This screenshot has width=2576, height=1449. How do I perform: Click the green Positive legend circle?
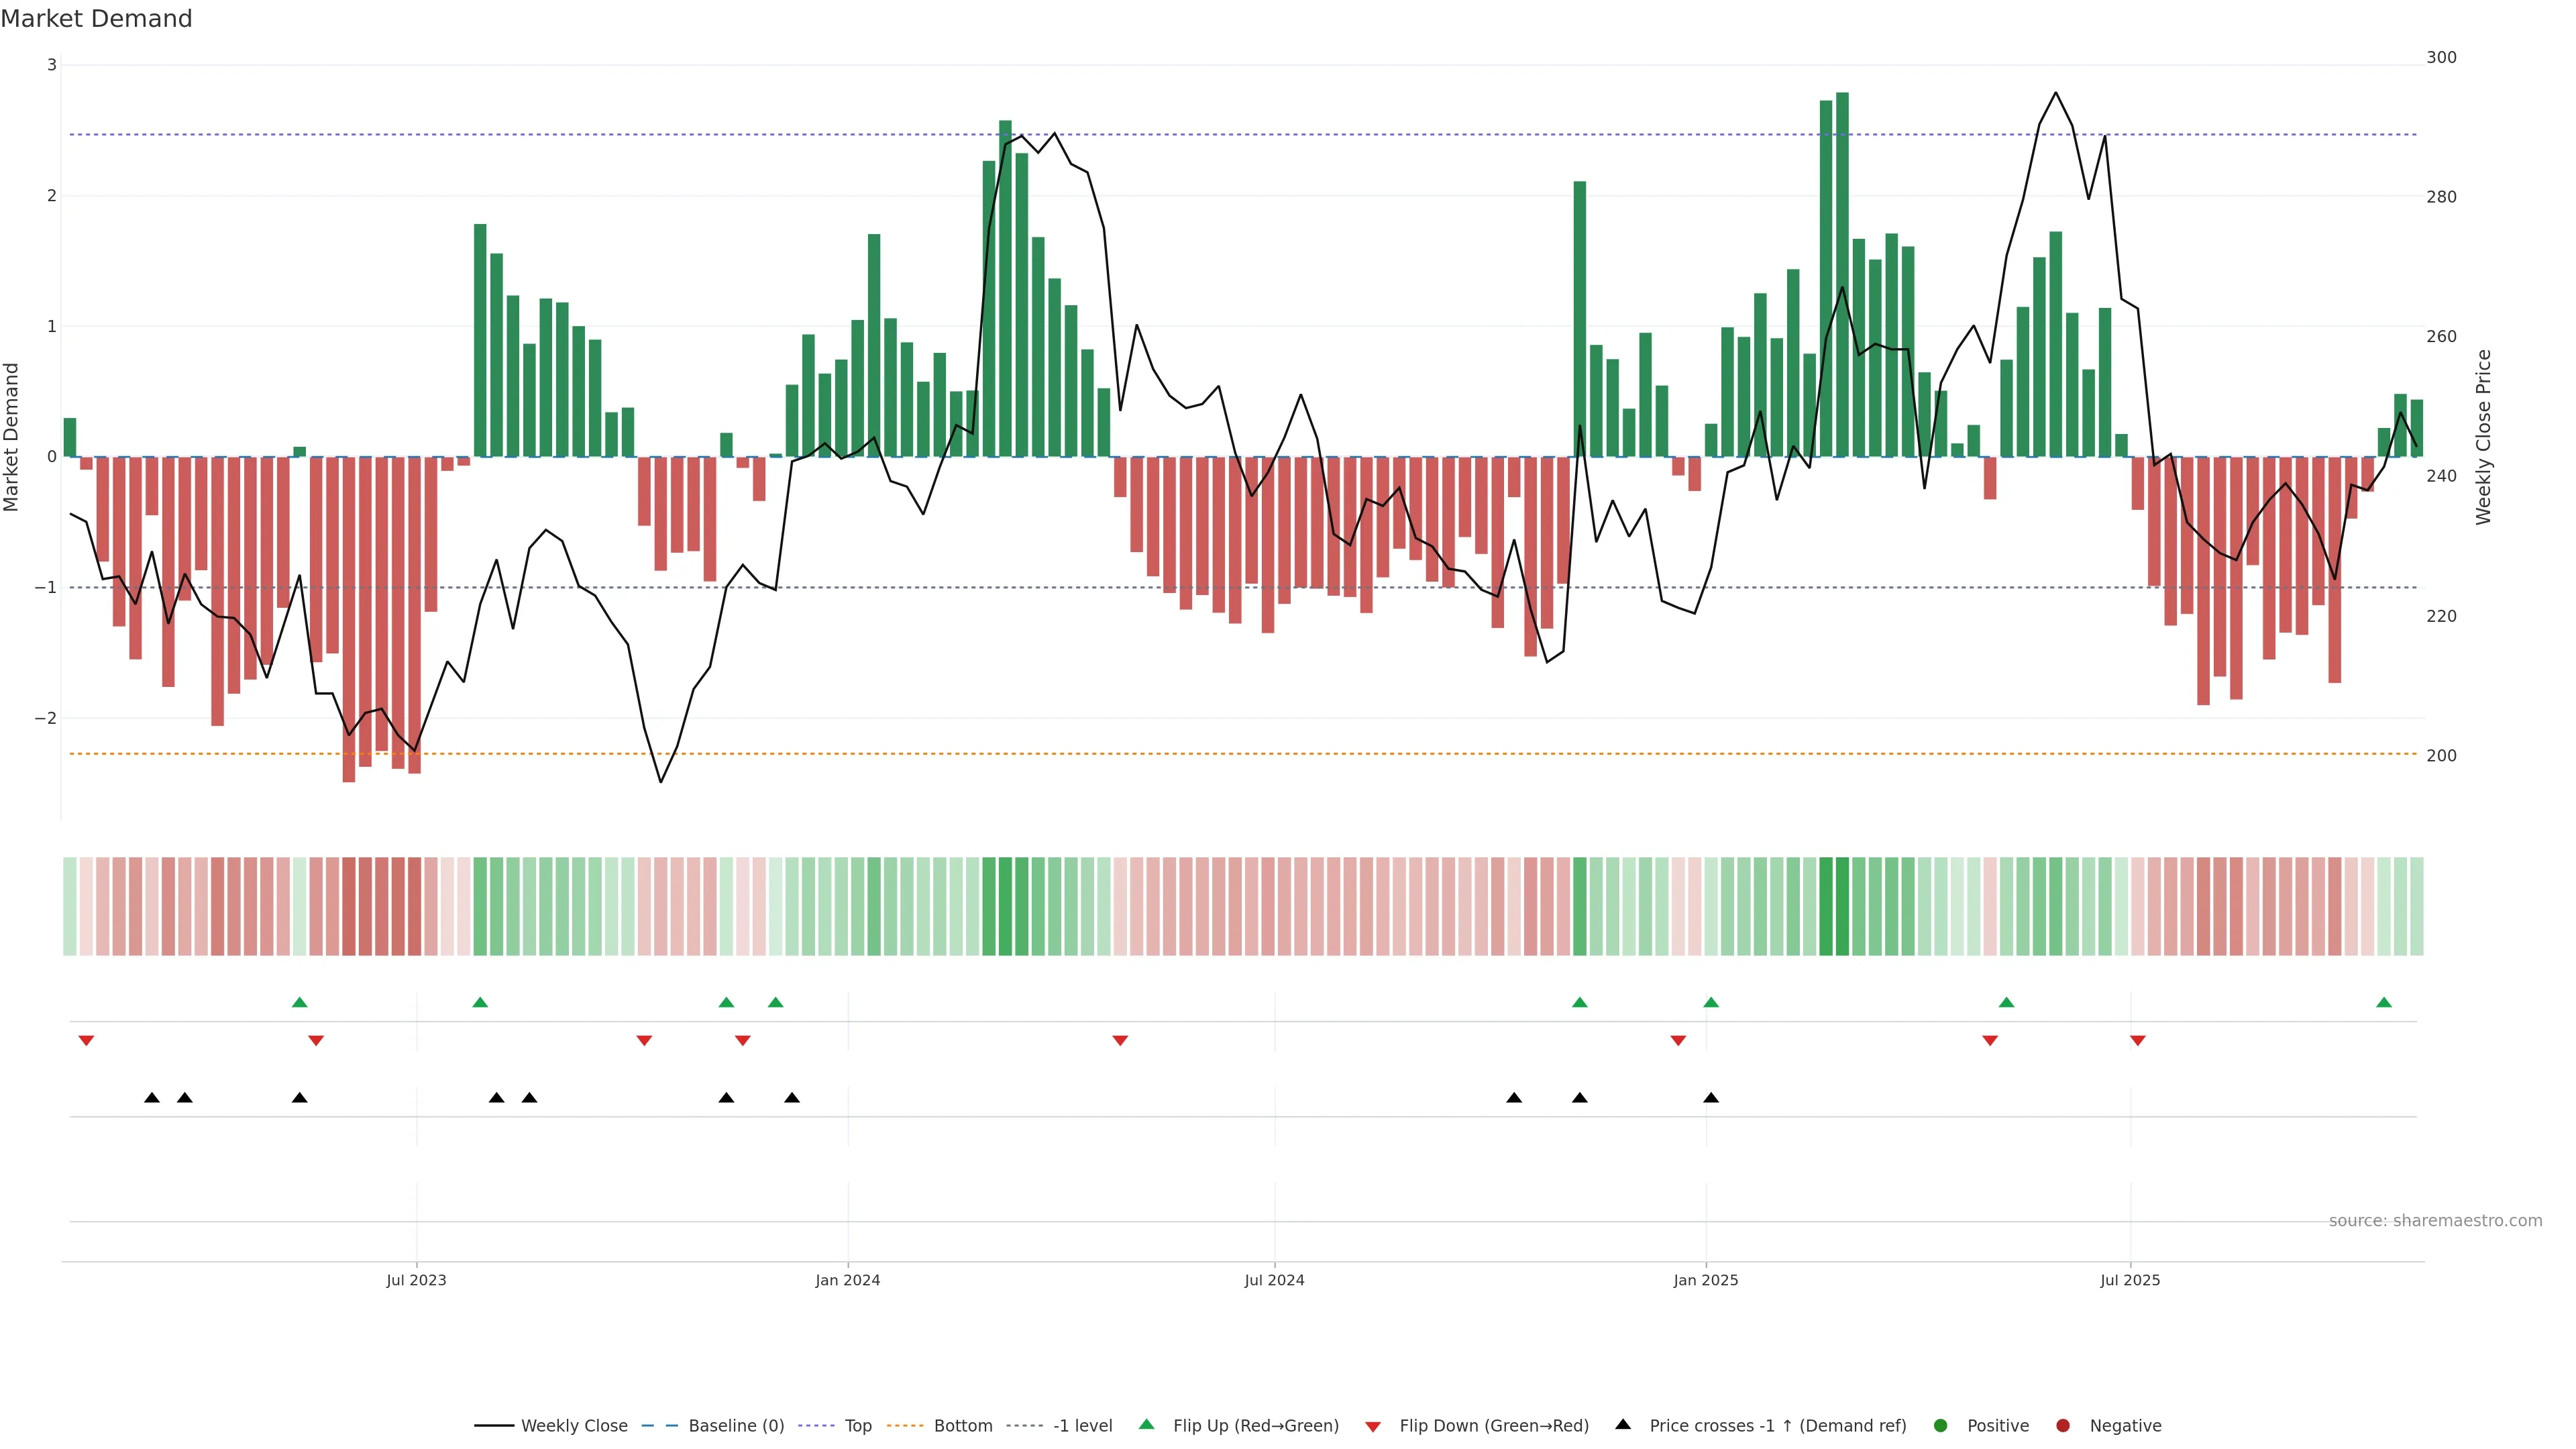(x=1940, y=1425)
